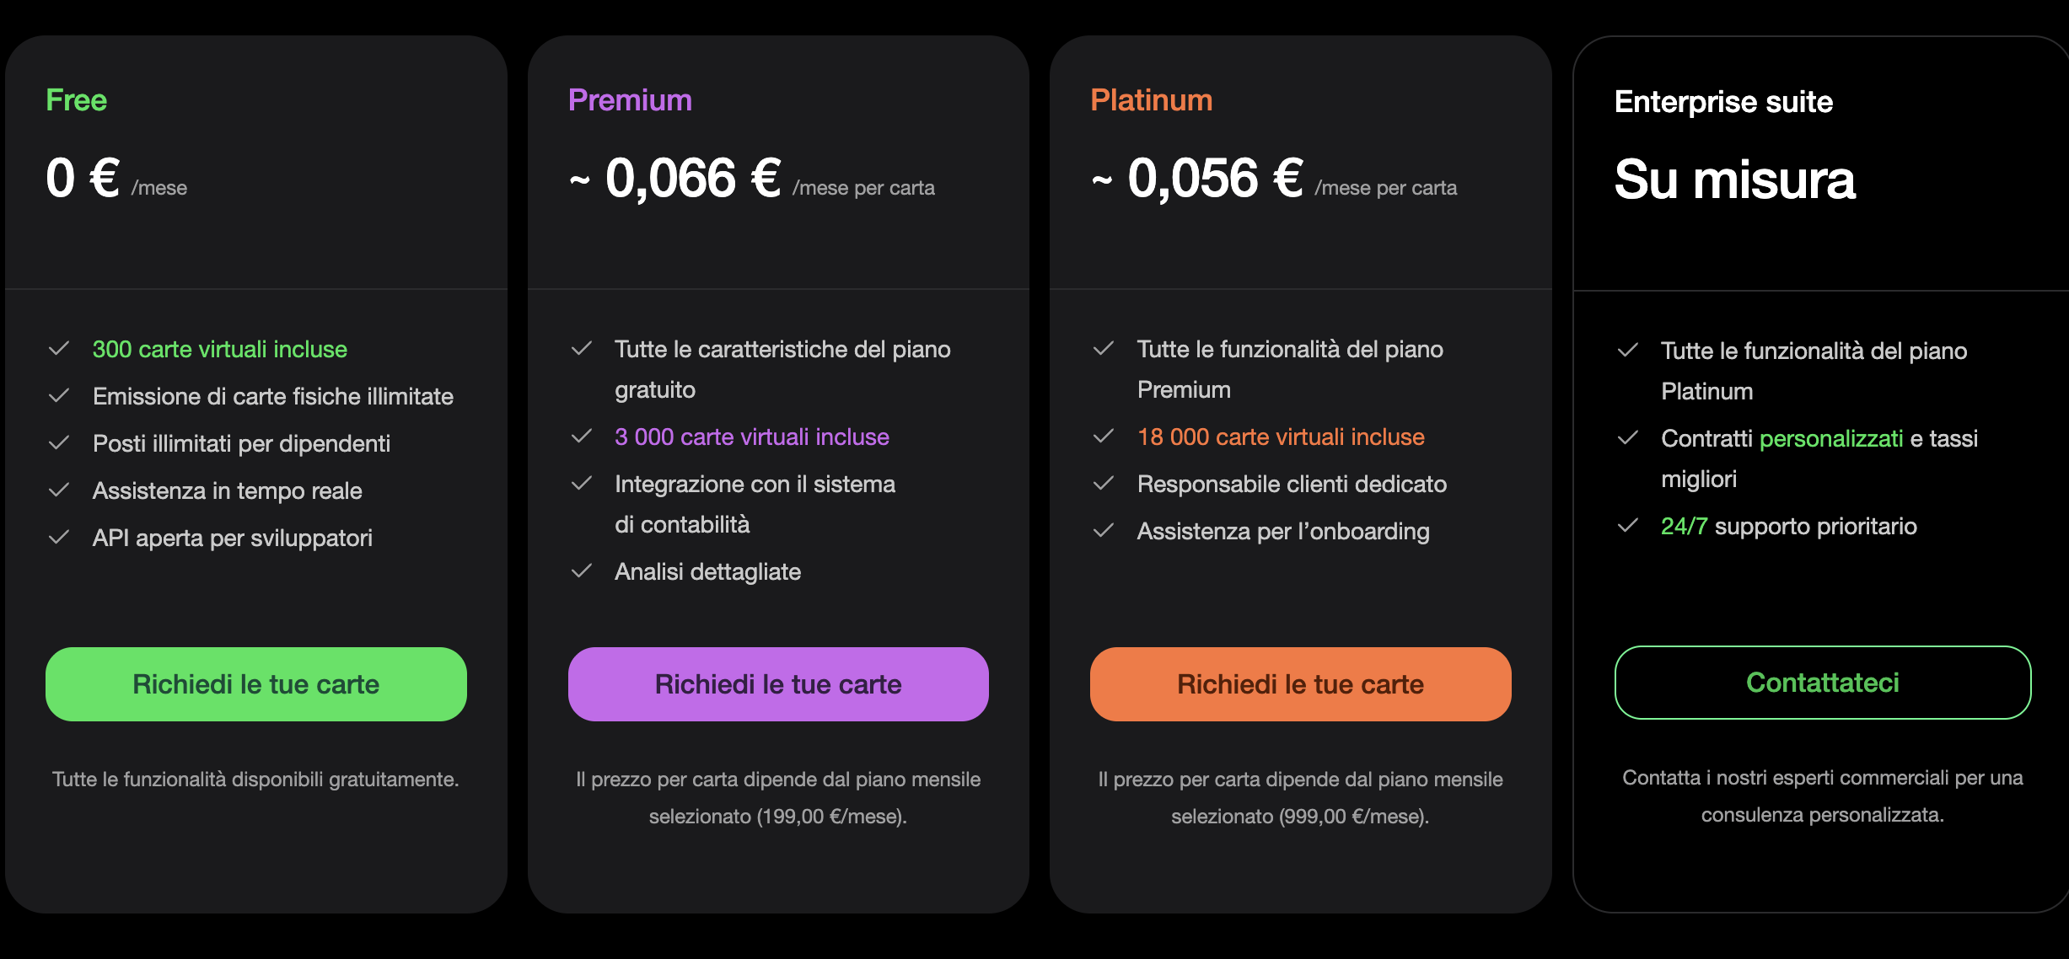Click the Platinum plan heading
The height and width of the screenshot is (959, 2069).
[1151, 100]
